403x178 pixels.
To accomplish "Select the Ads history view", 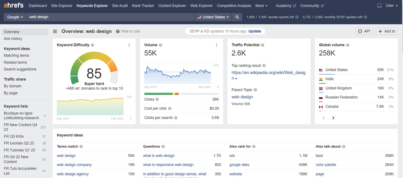I will point(13,38).
